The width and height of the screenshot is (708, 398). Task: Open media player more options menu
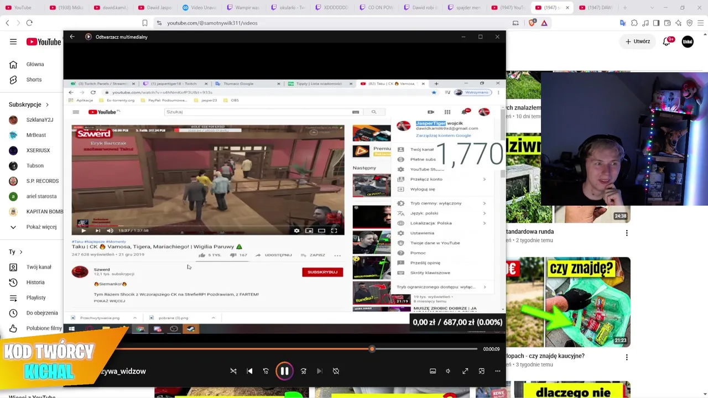pos(497,371)
